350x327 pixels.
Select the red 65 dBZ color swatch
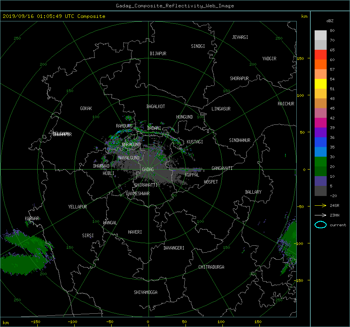click(320, 55)
